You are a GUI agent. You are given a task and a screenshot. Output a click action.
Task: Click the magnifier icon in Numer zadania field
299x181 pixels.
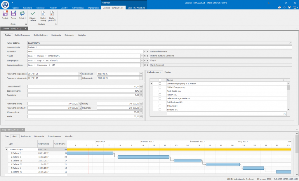click(x=290, y=43)
